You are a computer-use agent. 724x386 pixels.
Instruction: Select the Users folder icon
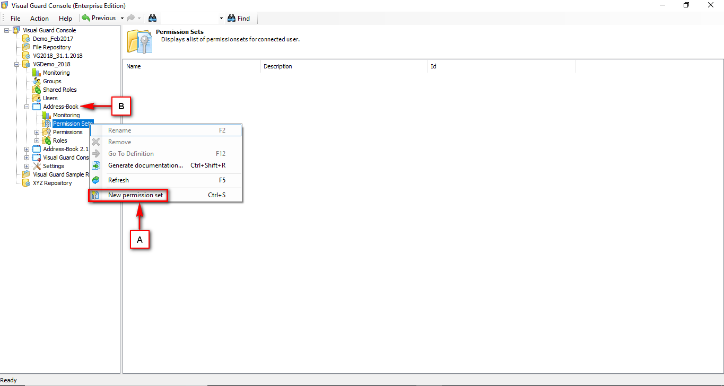click(37, 98)
